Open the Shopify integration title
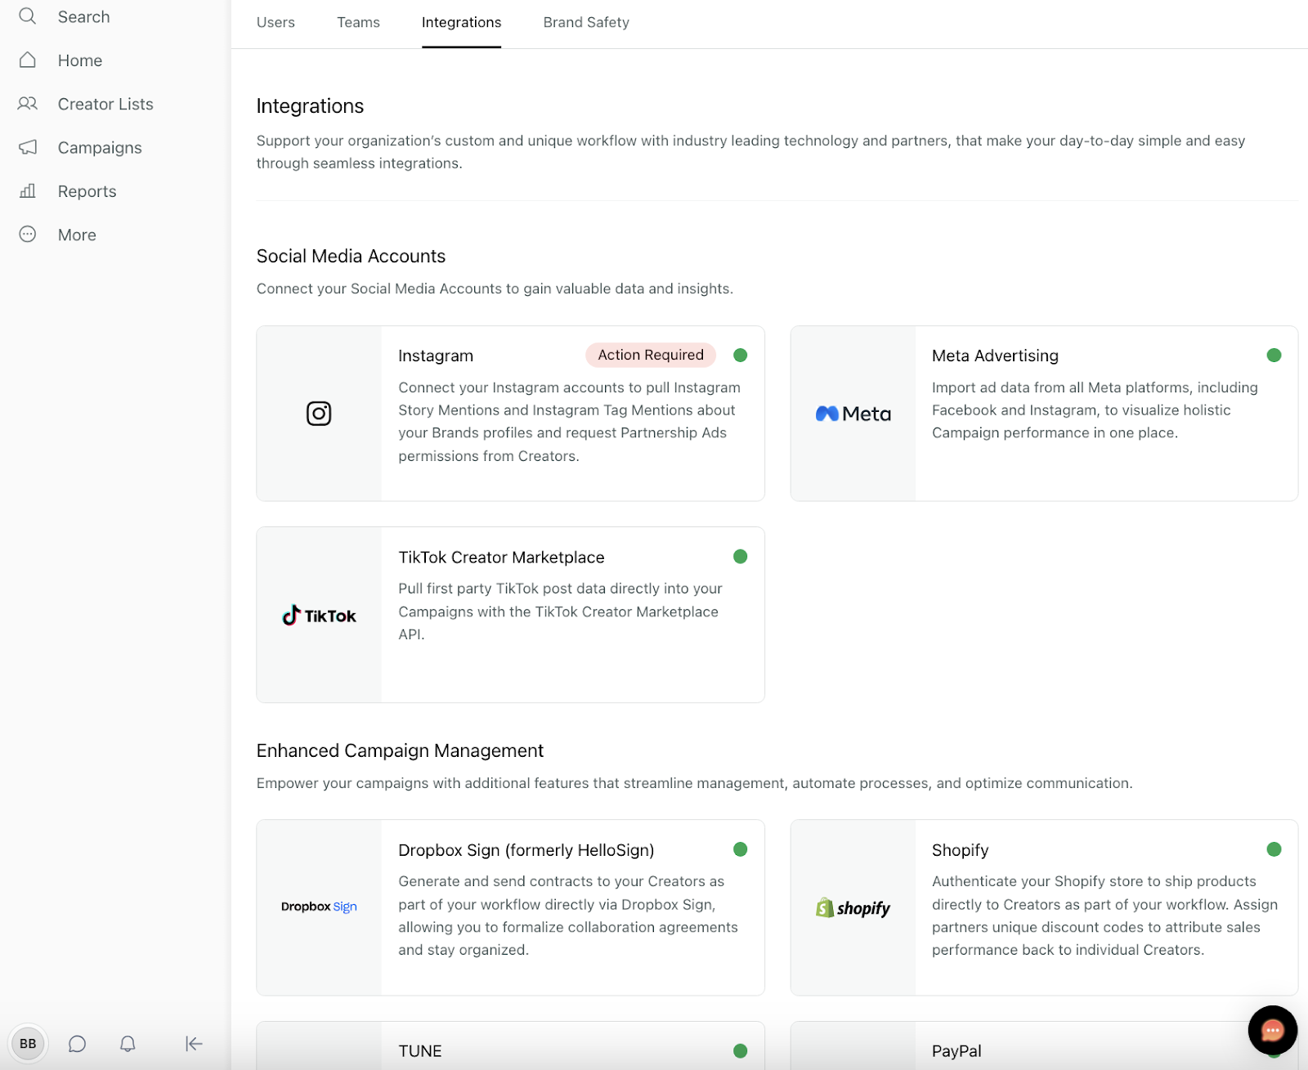The image size is (1308, 1070). point(960,850)
